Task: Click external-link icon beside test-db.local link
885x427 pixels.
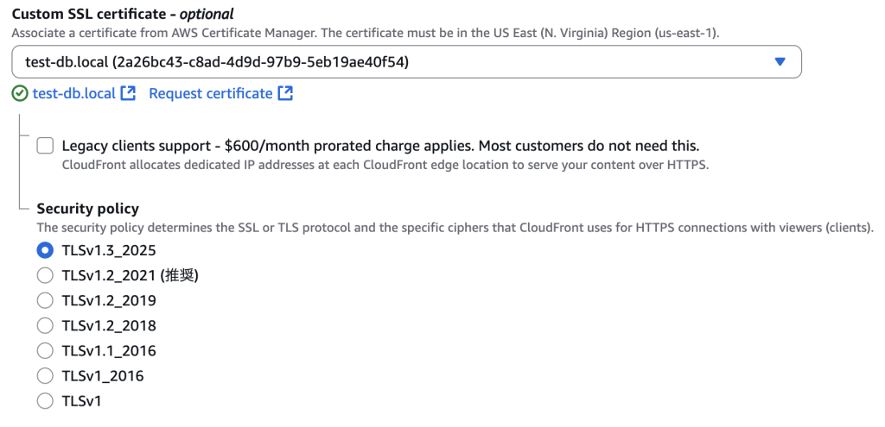Action: pos(129,93)
